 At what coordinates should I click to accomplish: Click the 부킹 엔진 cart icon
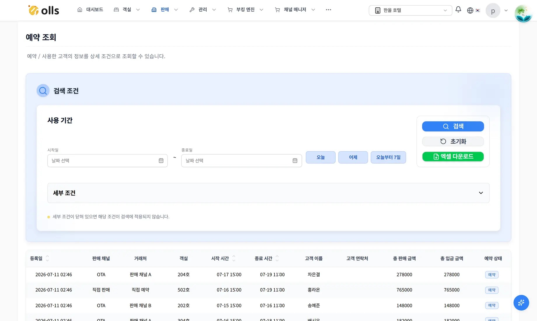pyautogui.click(x=230, y=10)
